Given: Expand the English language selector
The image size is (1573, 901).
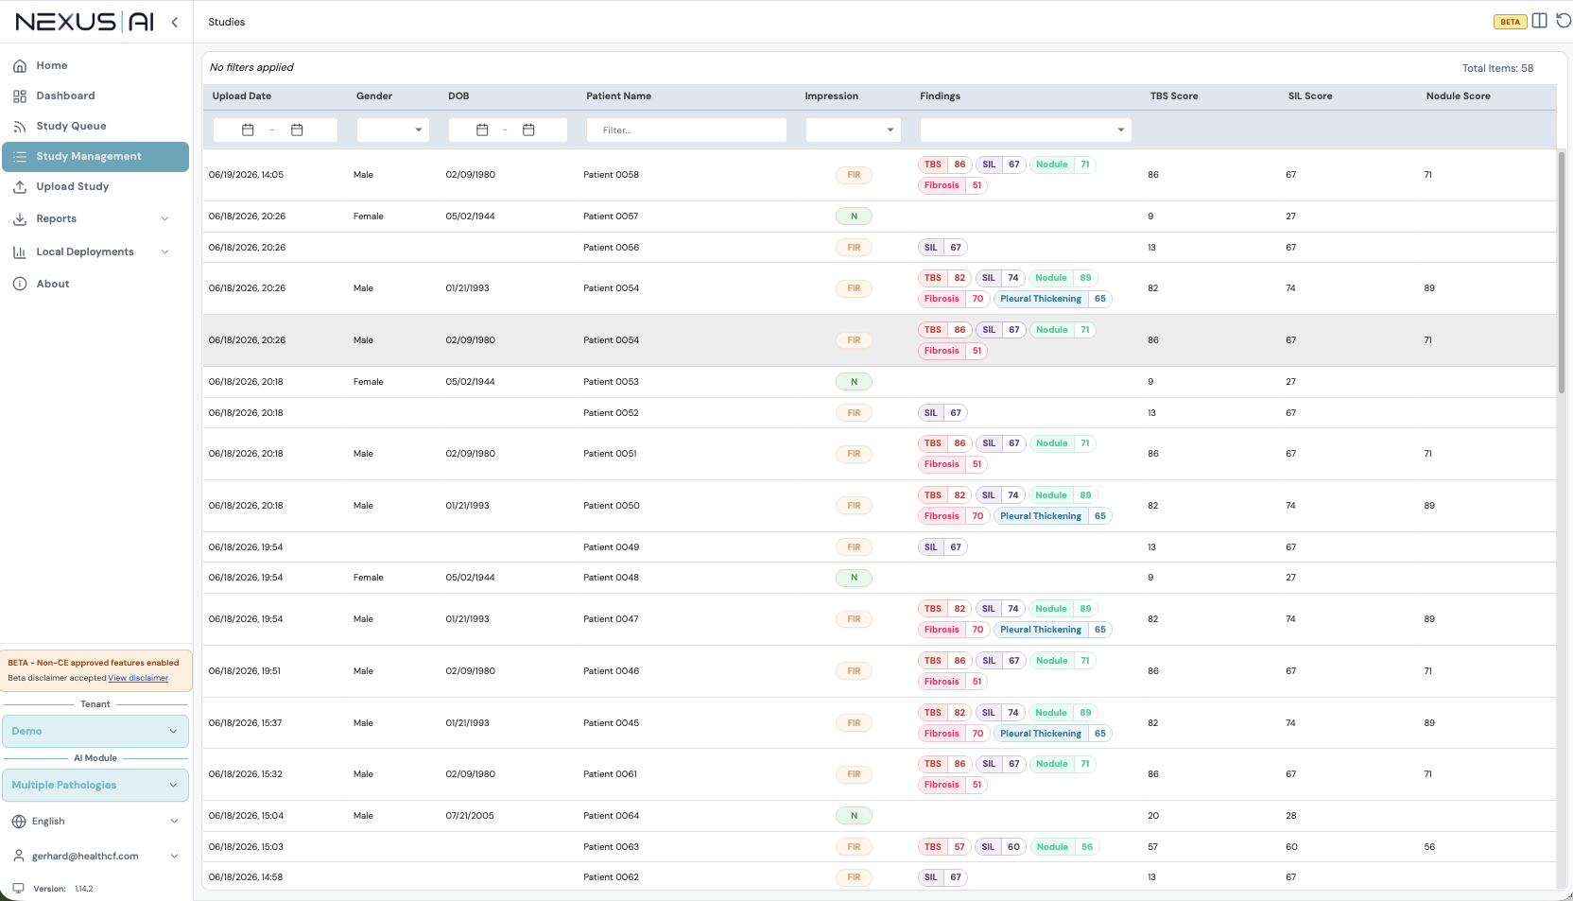Looking at the screenshot, I should click(95, 822).
